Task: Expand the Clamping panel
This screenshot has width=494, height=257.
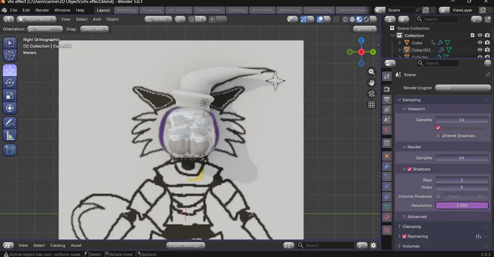Action: pyautogui.click(x=442, y=226)
